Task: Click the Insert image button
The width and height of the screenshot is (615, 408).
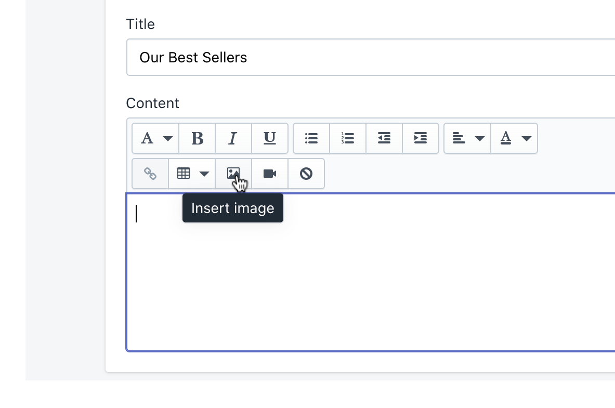Action: coord(233,174)
